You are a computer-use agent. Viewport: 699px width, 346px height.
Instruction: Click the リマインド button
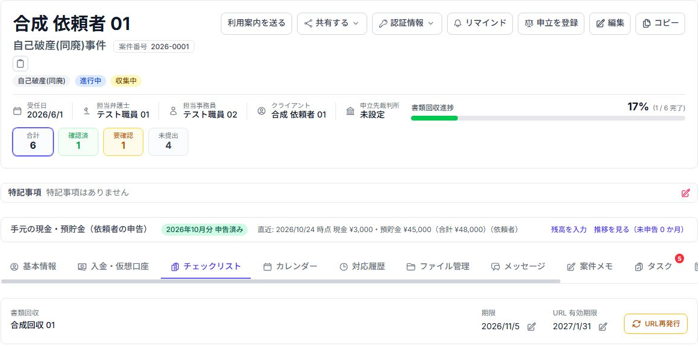point(479,23)
